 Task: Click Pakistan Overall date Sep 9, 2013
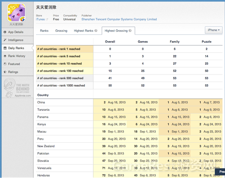pyautogui.click(x=116, y=154)
